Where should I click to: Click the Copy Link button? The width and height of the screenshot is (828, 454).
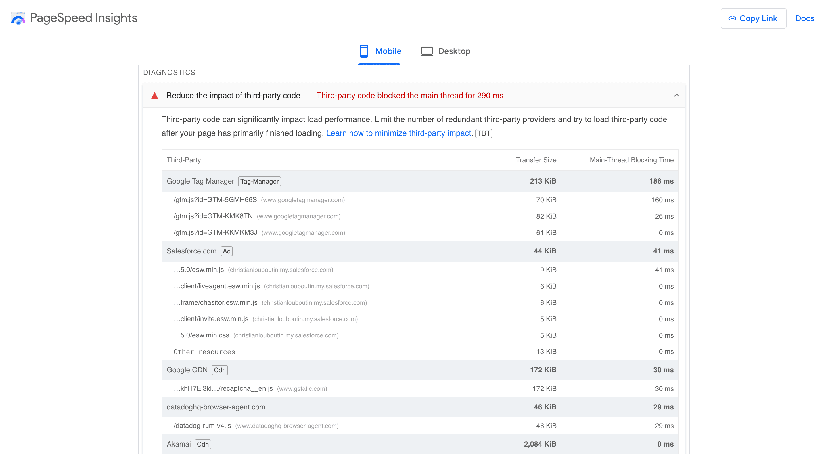tap(754, 18)
